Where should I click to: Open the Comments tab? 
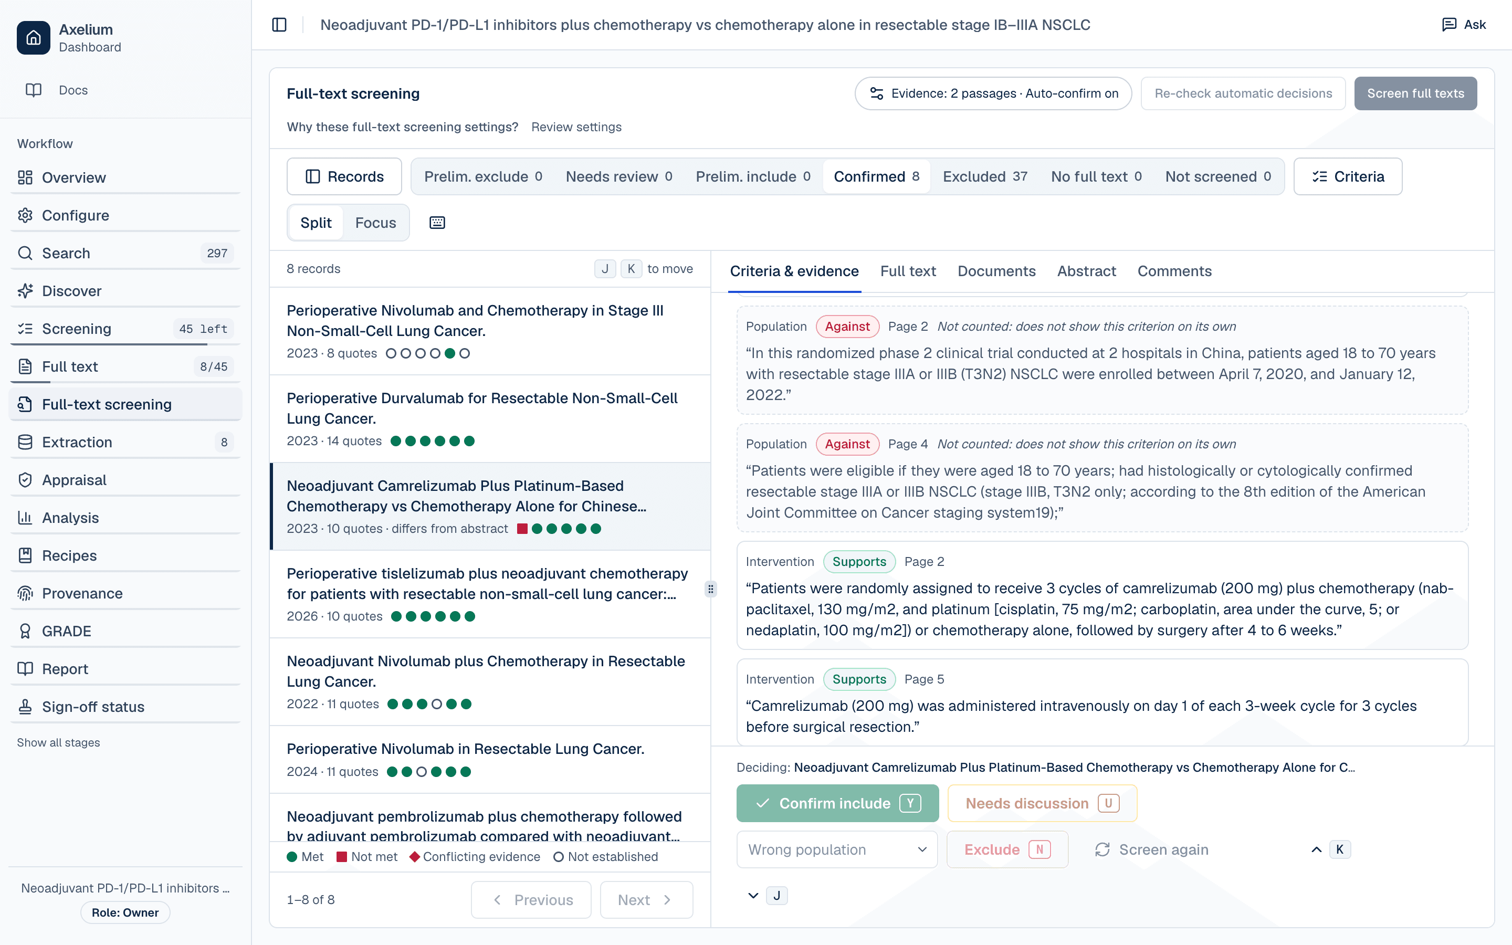click(1174, 270)
